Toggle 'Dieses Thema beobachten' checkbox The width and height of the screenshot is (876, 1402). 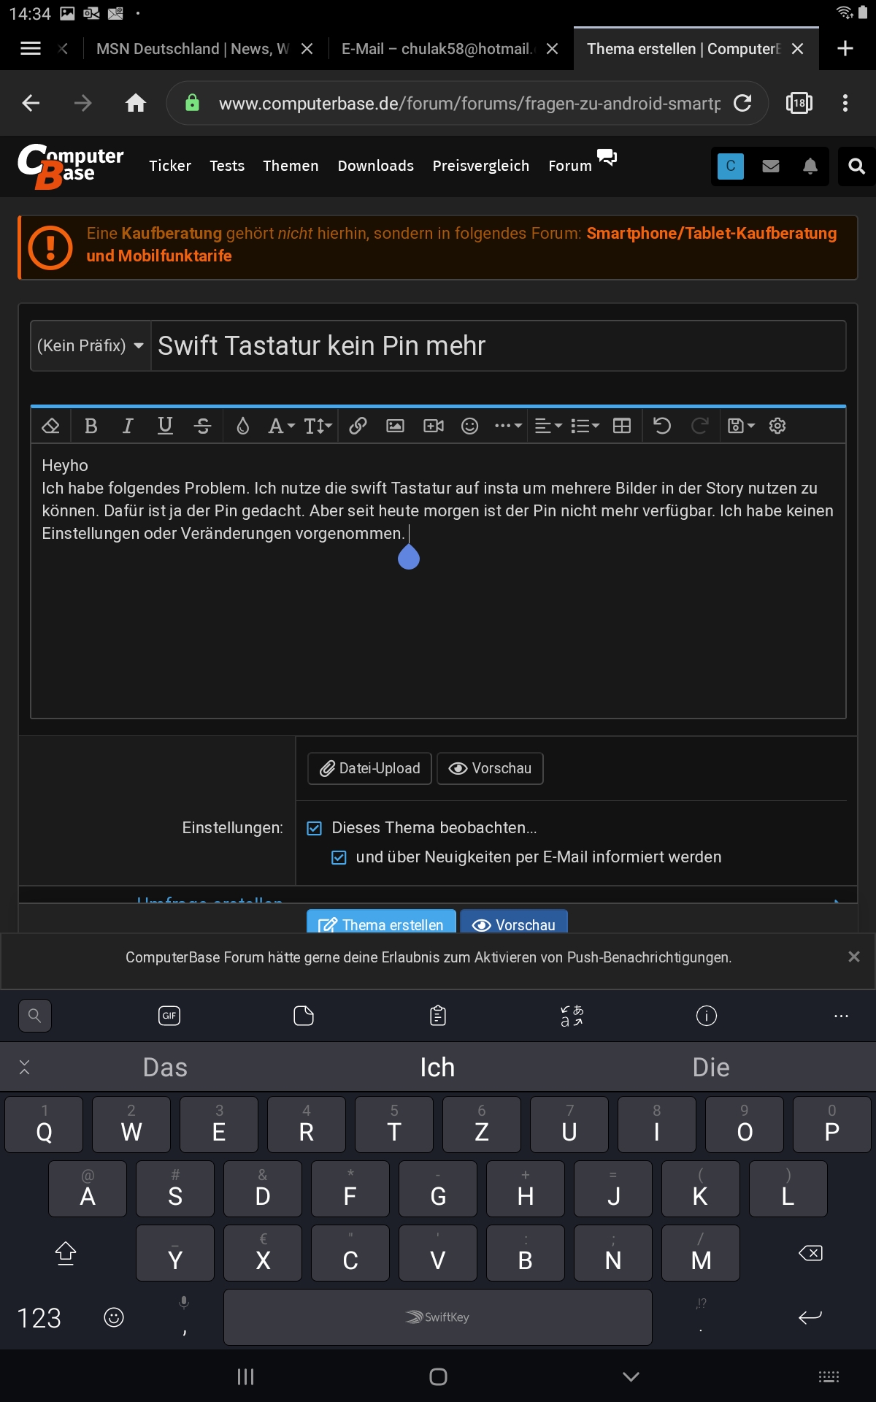click(x=315, y=828)
